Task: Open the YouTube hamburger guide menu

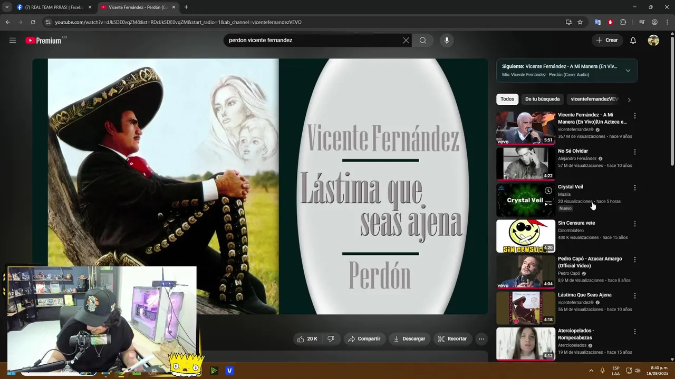Action: [13, 41]
